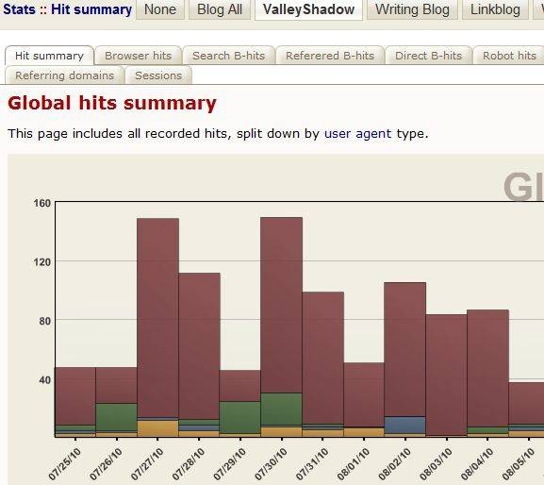Switch to the Browser hits tab

[138, 56]
